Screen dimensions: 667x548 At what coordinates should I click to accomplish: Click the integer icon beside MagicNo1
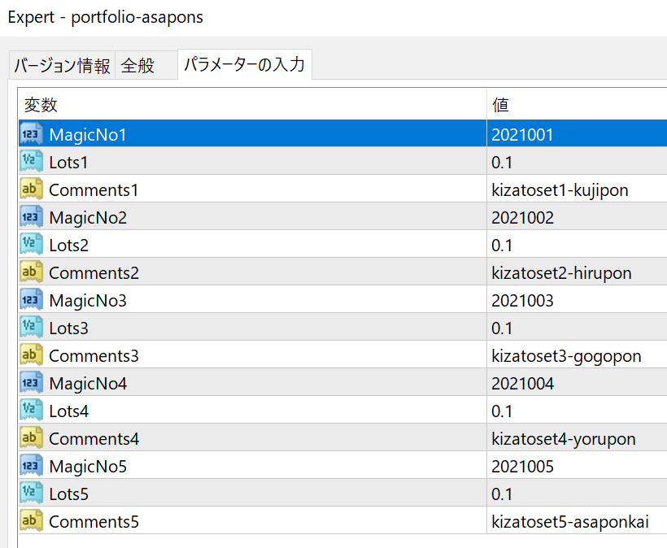[31, 134]
